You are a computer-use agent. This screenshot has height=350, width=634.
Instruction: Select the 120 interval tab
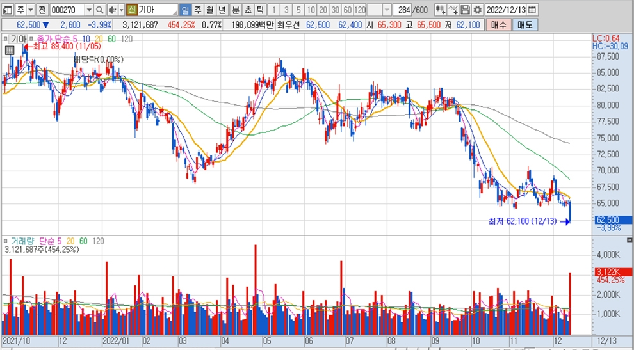(360, 10)
